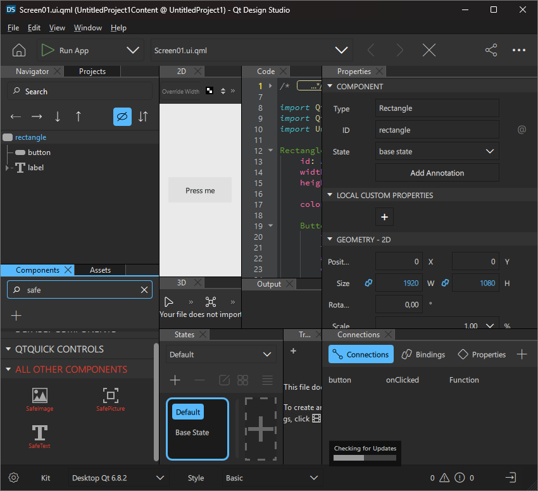
Task: Switch to Bindings in Connections view
Action: (x=423, y=354)
